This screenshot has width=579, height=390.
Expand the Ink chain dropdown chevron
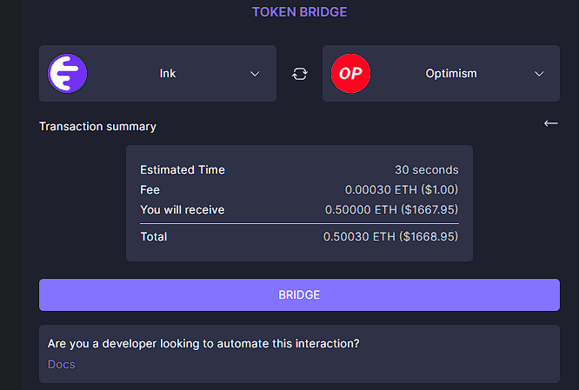(x=255, y=74)
